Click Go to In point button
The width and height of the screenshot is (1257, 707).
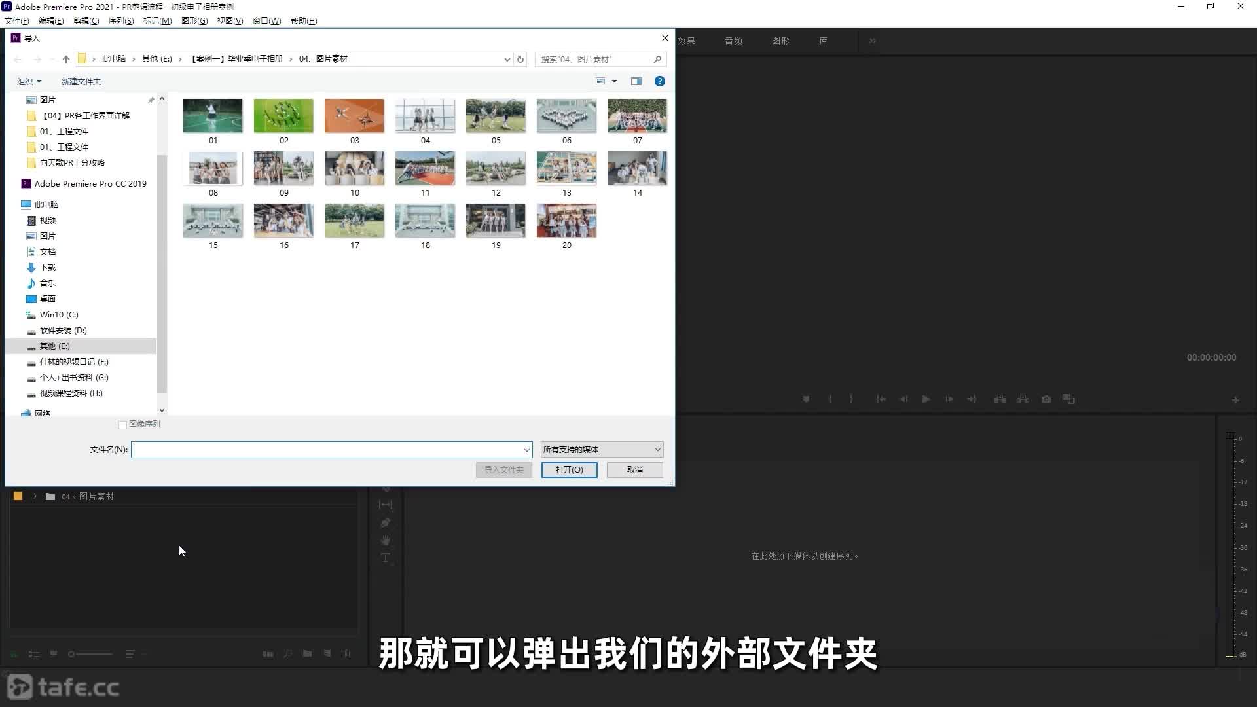(881, 399)
